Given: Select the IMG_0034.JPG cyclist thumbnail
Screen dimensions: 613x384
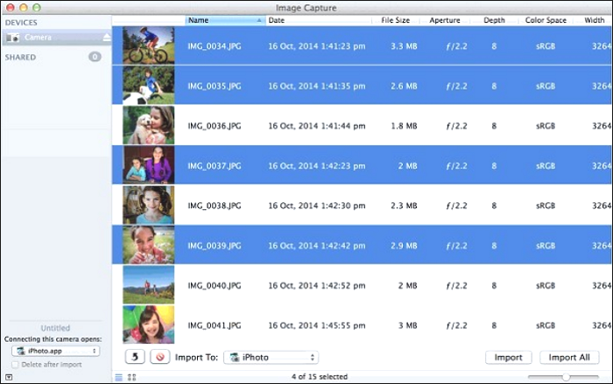Looking at the screenshot, I should 149,45.
